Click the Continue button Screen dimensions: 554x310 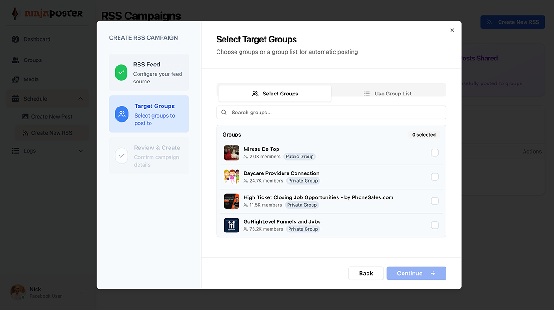pyautogui.click(x=416, y=273)
